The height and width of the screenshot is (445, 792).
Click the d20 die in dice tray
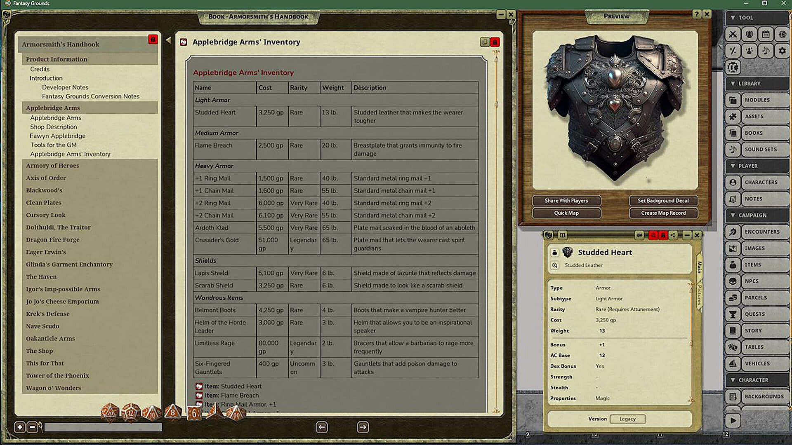110,412
